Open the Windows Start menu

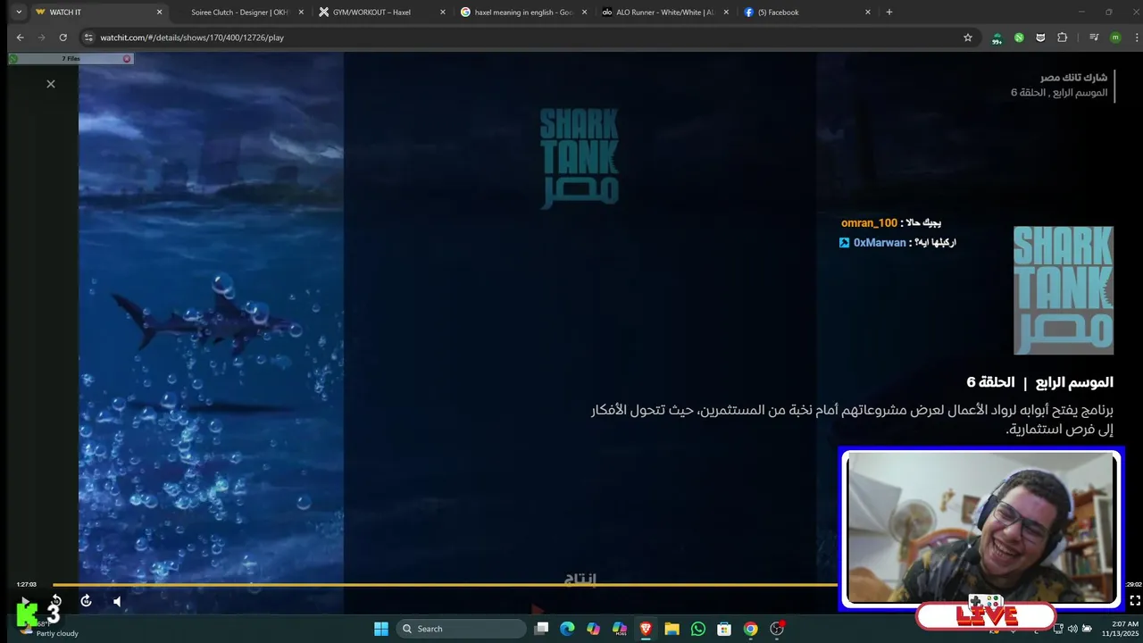click(x=381, y=629)
